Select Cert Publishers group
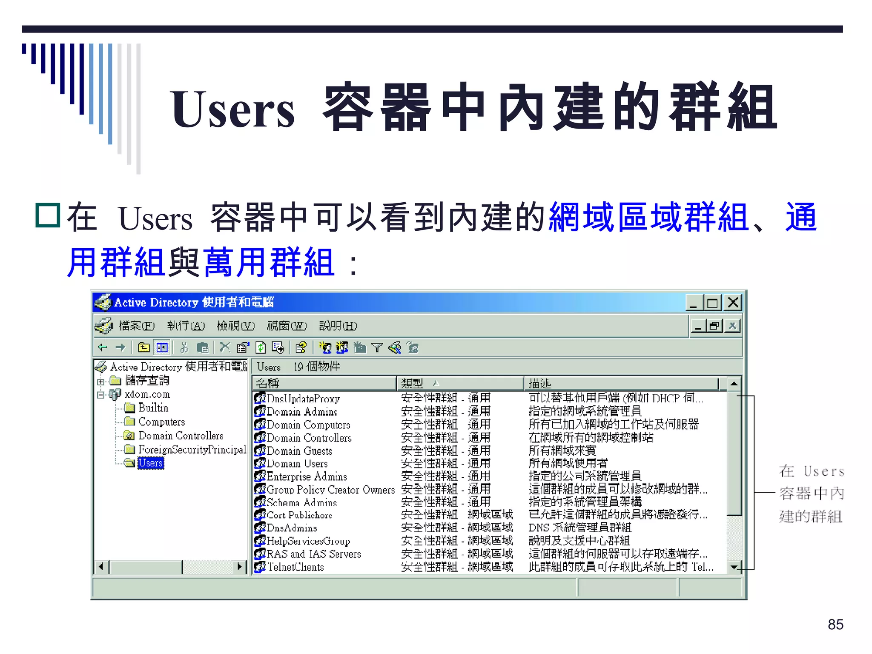The image size is (872, 654). coord(294,515)
